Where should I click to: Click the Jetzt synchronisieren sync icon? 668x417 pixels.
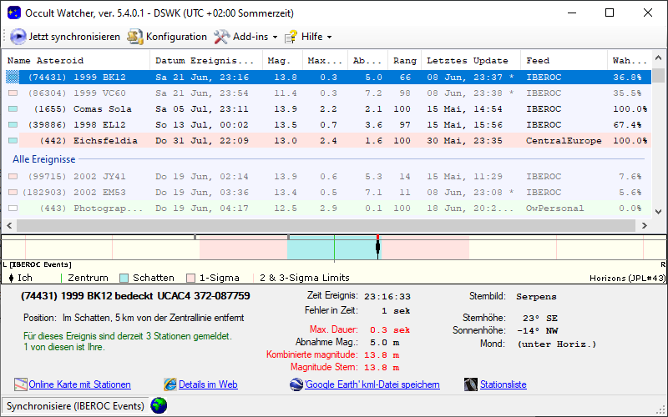point(18,37)
